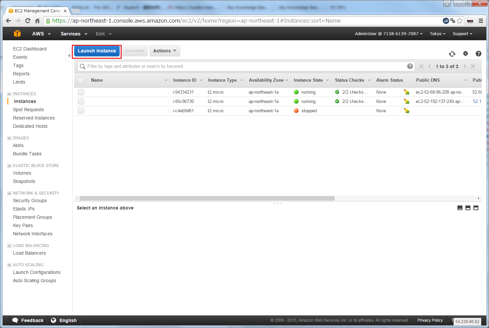This screenshot has height=328, width=489.
Task: Click the stopped state of i-c4eb9d61
Action: (x=309, y=111)
